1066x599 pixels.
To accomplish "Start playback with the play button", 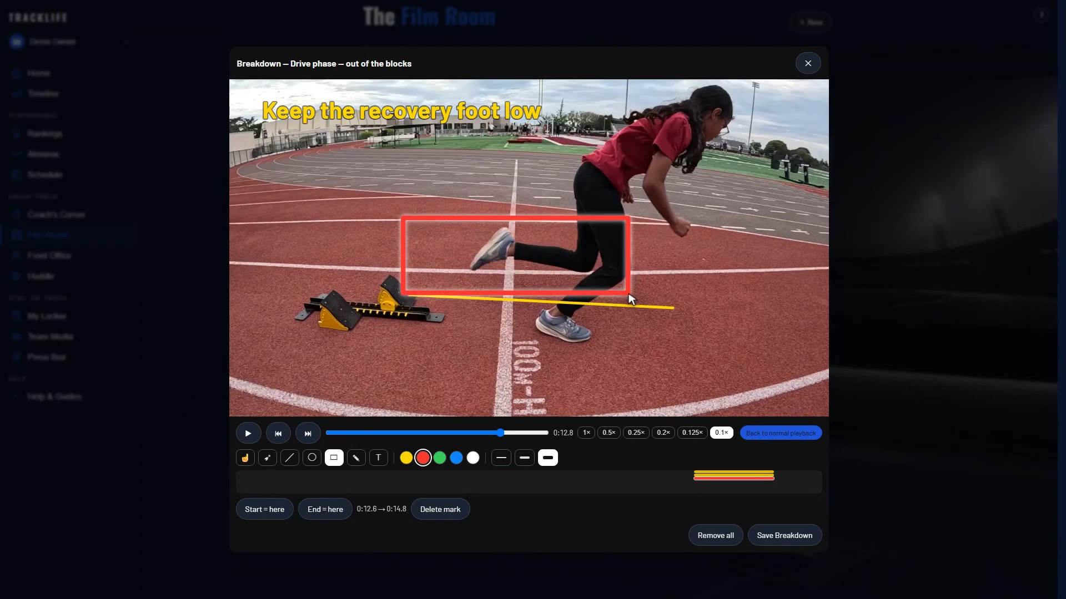I will [x=248, y=433].
